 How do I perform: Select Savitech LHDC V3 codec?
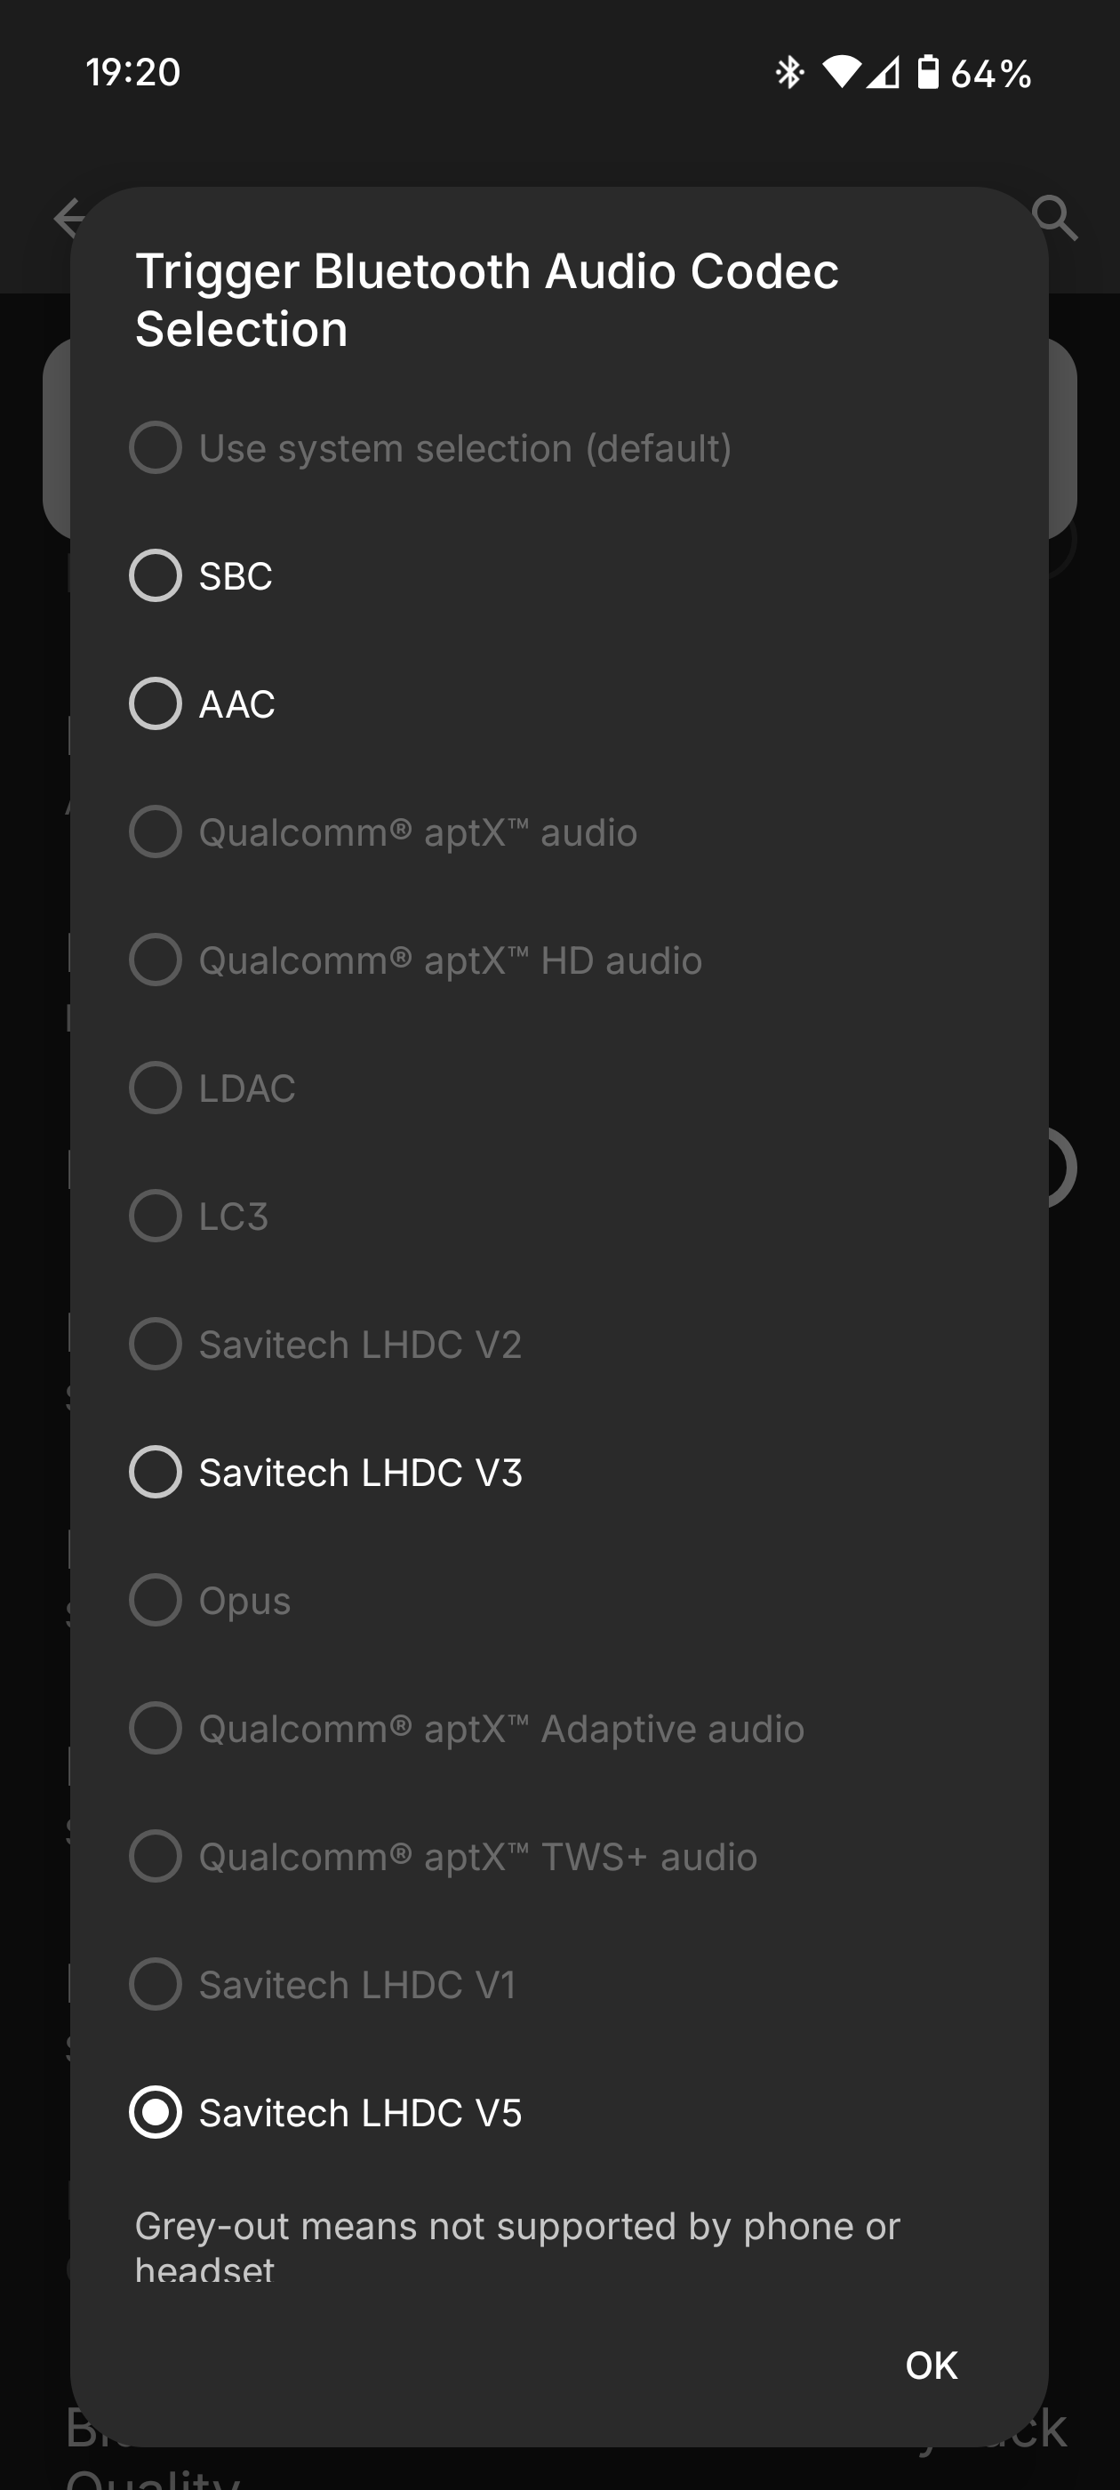tap(156, 1472)
